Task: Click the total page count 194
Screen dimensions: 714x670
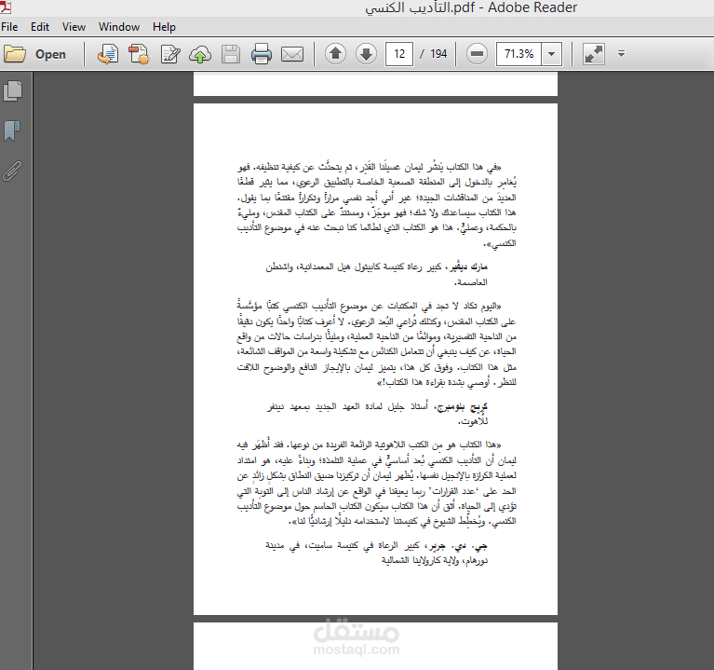Action: tap(438, 54)
